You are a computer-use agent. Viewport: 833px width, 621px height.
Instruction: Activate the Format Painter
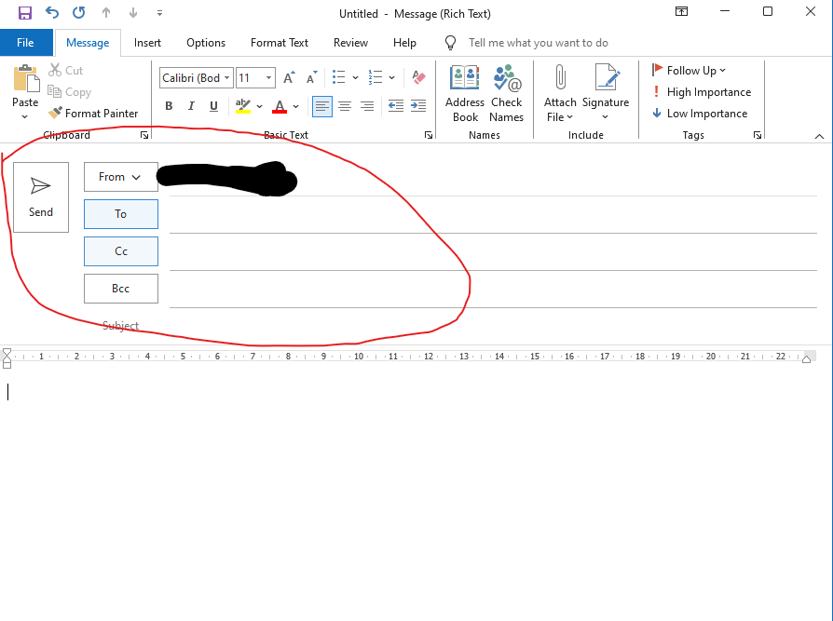(94, 113)
